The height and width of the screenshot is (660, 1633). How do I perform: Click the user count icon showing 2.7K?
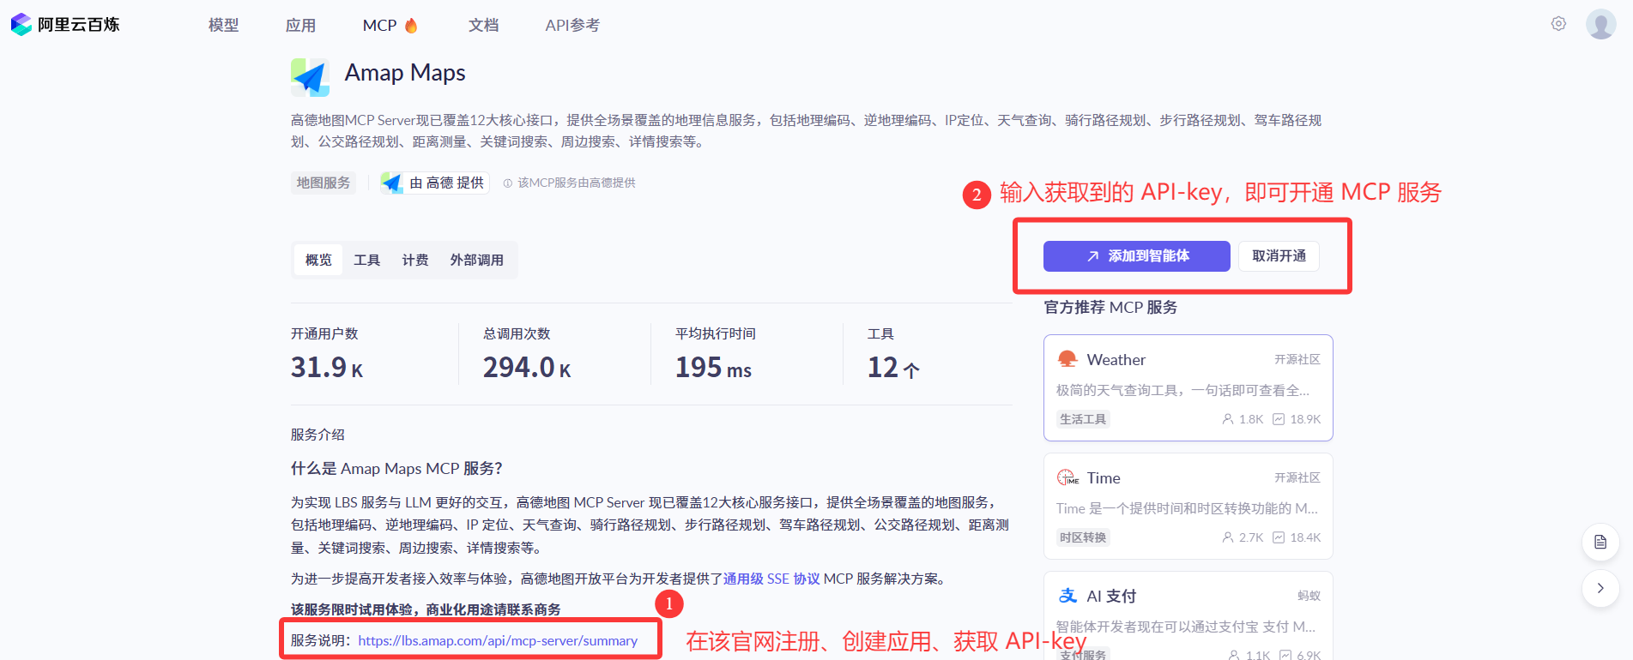point(1228,537)
